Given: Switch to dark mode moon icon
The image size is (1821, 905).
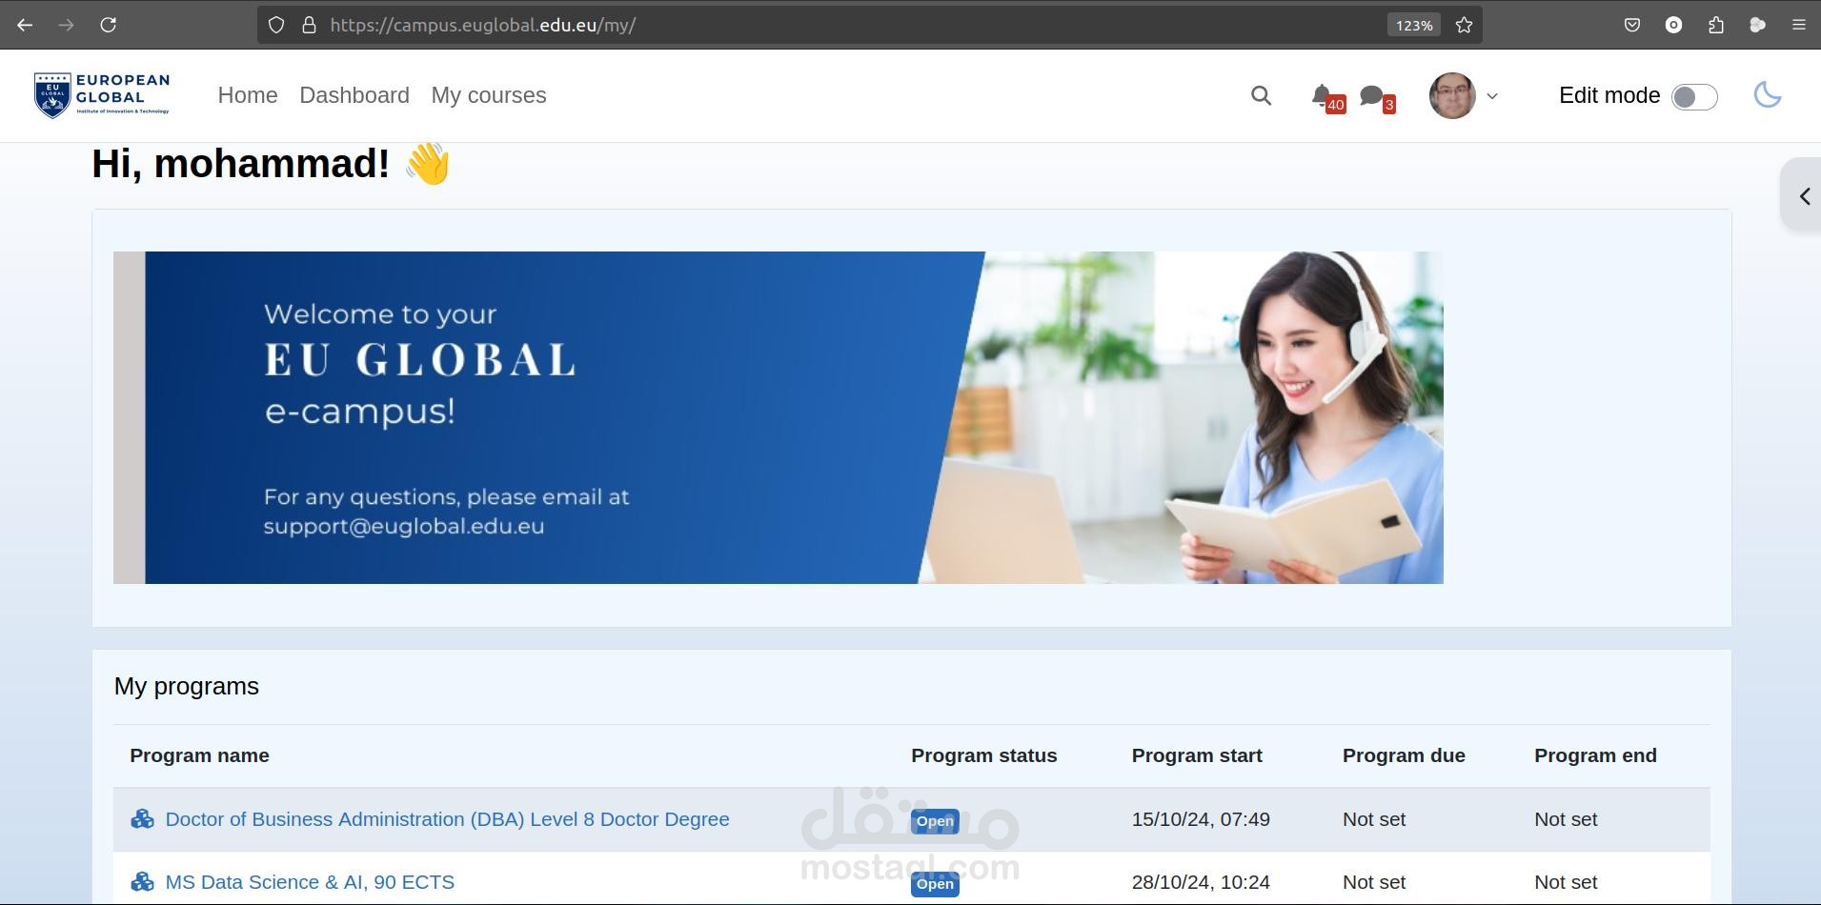Looking at the screenshot, I should (x=1768, y=95).
